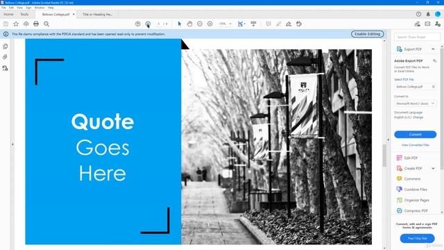The image size is (444, 250).
Task: Send file by email envelope icon
Action: click(427, 24)
